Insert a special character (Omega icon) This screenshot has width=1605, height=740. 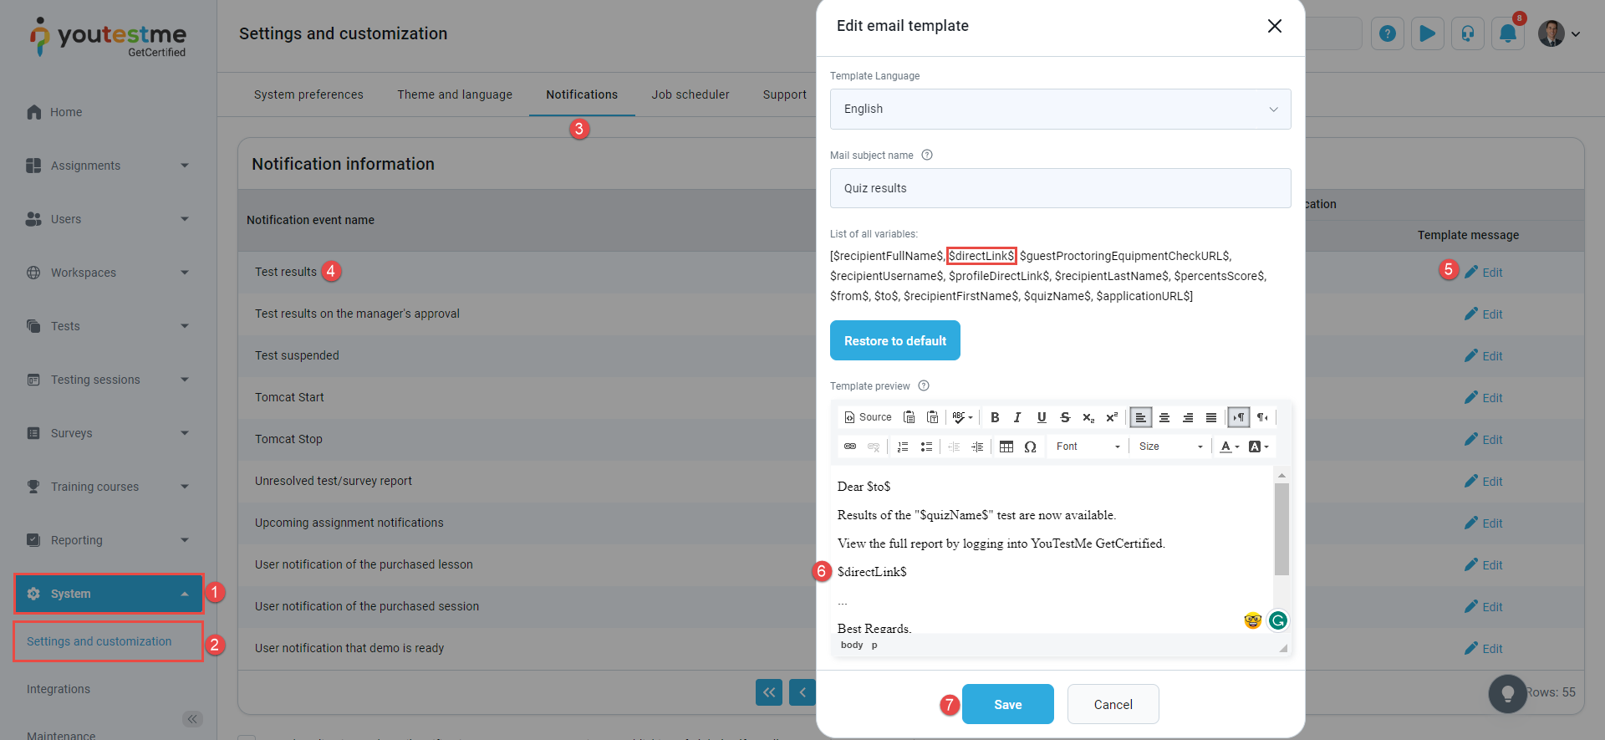click(1030, 447)
